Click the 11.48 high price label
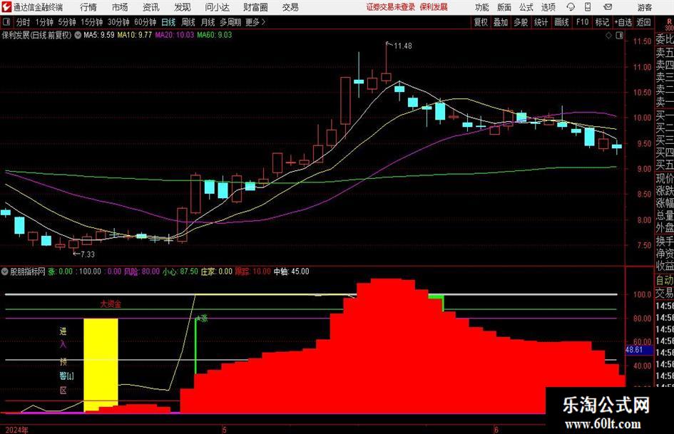 (403, 46)
